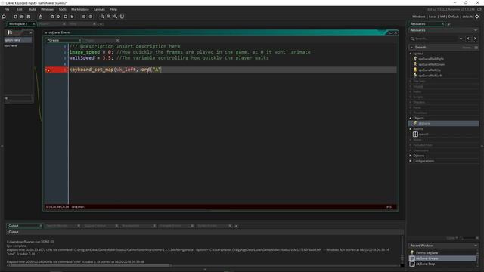Collapse the objSara Events window
This screenshot has width=484, height=272.
(46, 32)
